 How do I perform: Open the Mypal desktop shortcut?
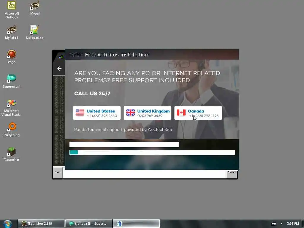pos(35,8)
